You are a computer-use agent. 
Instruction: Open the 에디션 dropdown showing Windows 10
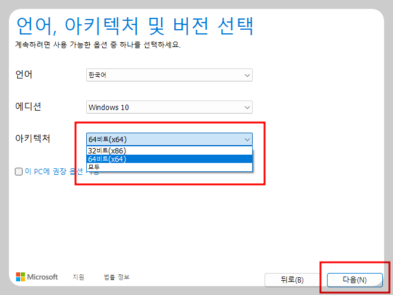point(169,107)
